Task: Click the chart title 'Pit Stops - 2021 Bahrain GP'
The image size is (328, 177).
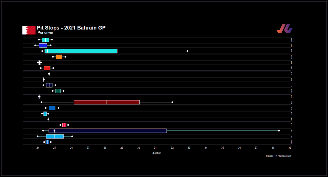Action: click(71, 28)
